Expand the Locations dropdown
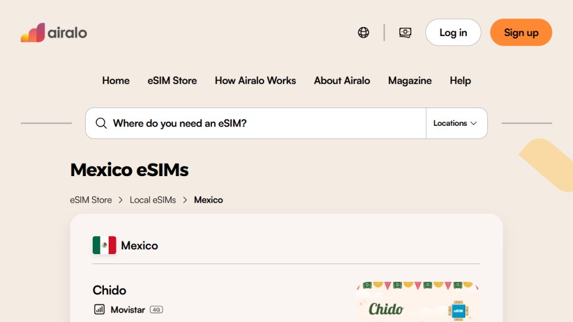 (455, 123)
